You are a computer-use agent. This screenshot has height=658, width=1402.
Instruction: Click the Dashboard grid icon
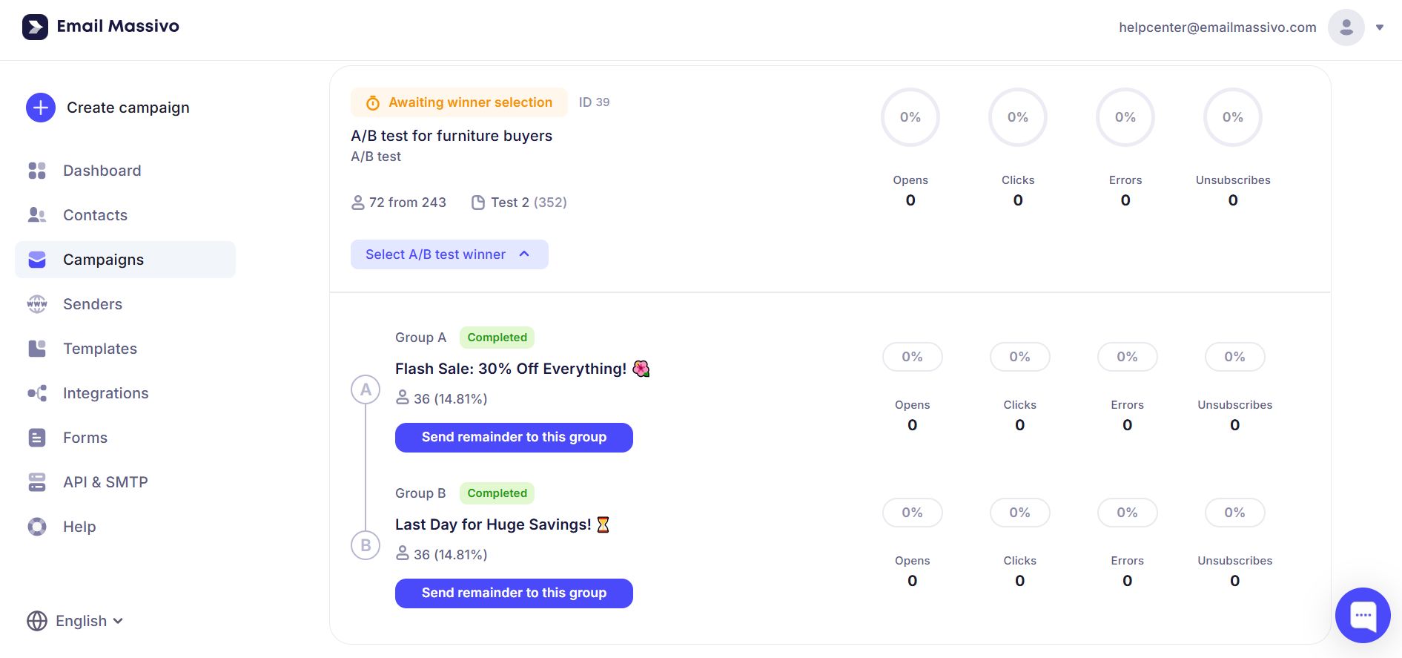[x=37, y=171]
